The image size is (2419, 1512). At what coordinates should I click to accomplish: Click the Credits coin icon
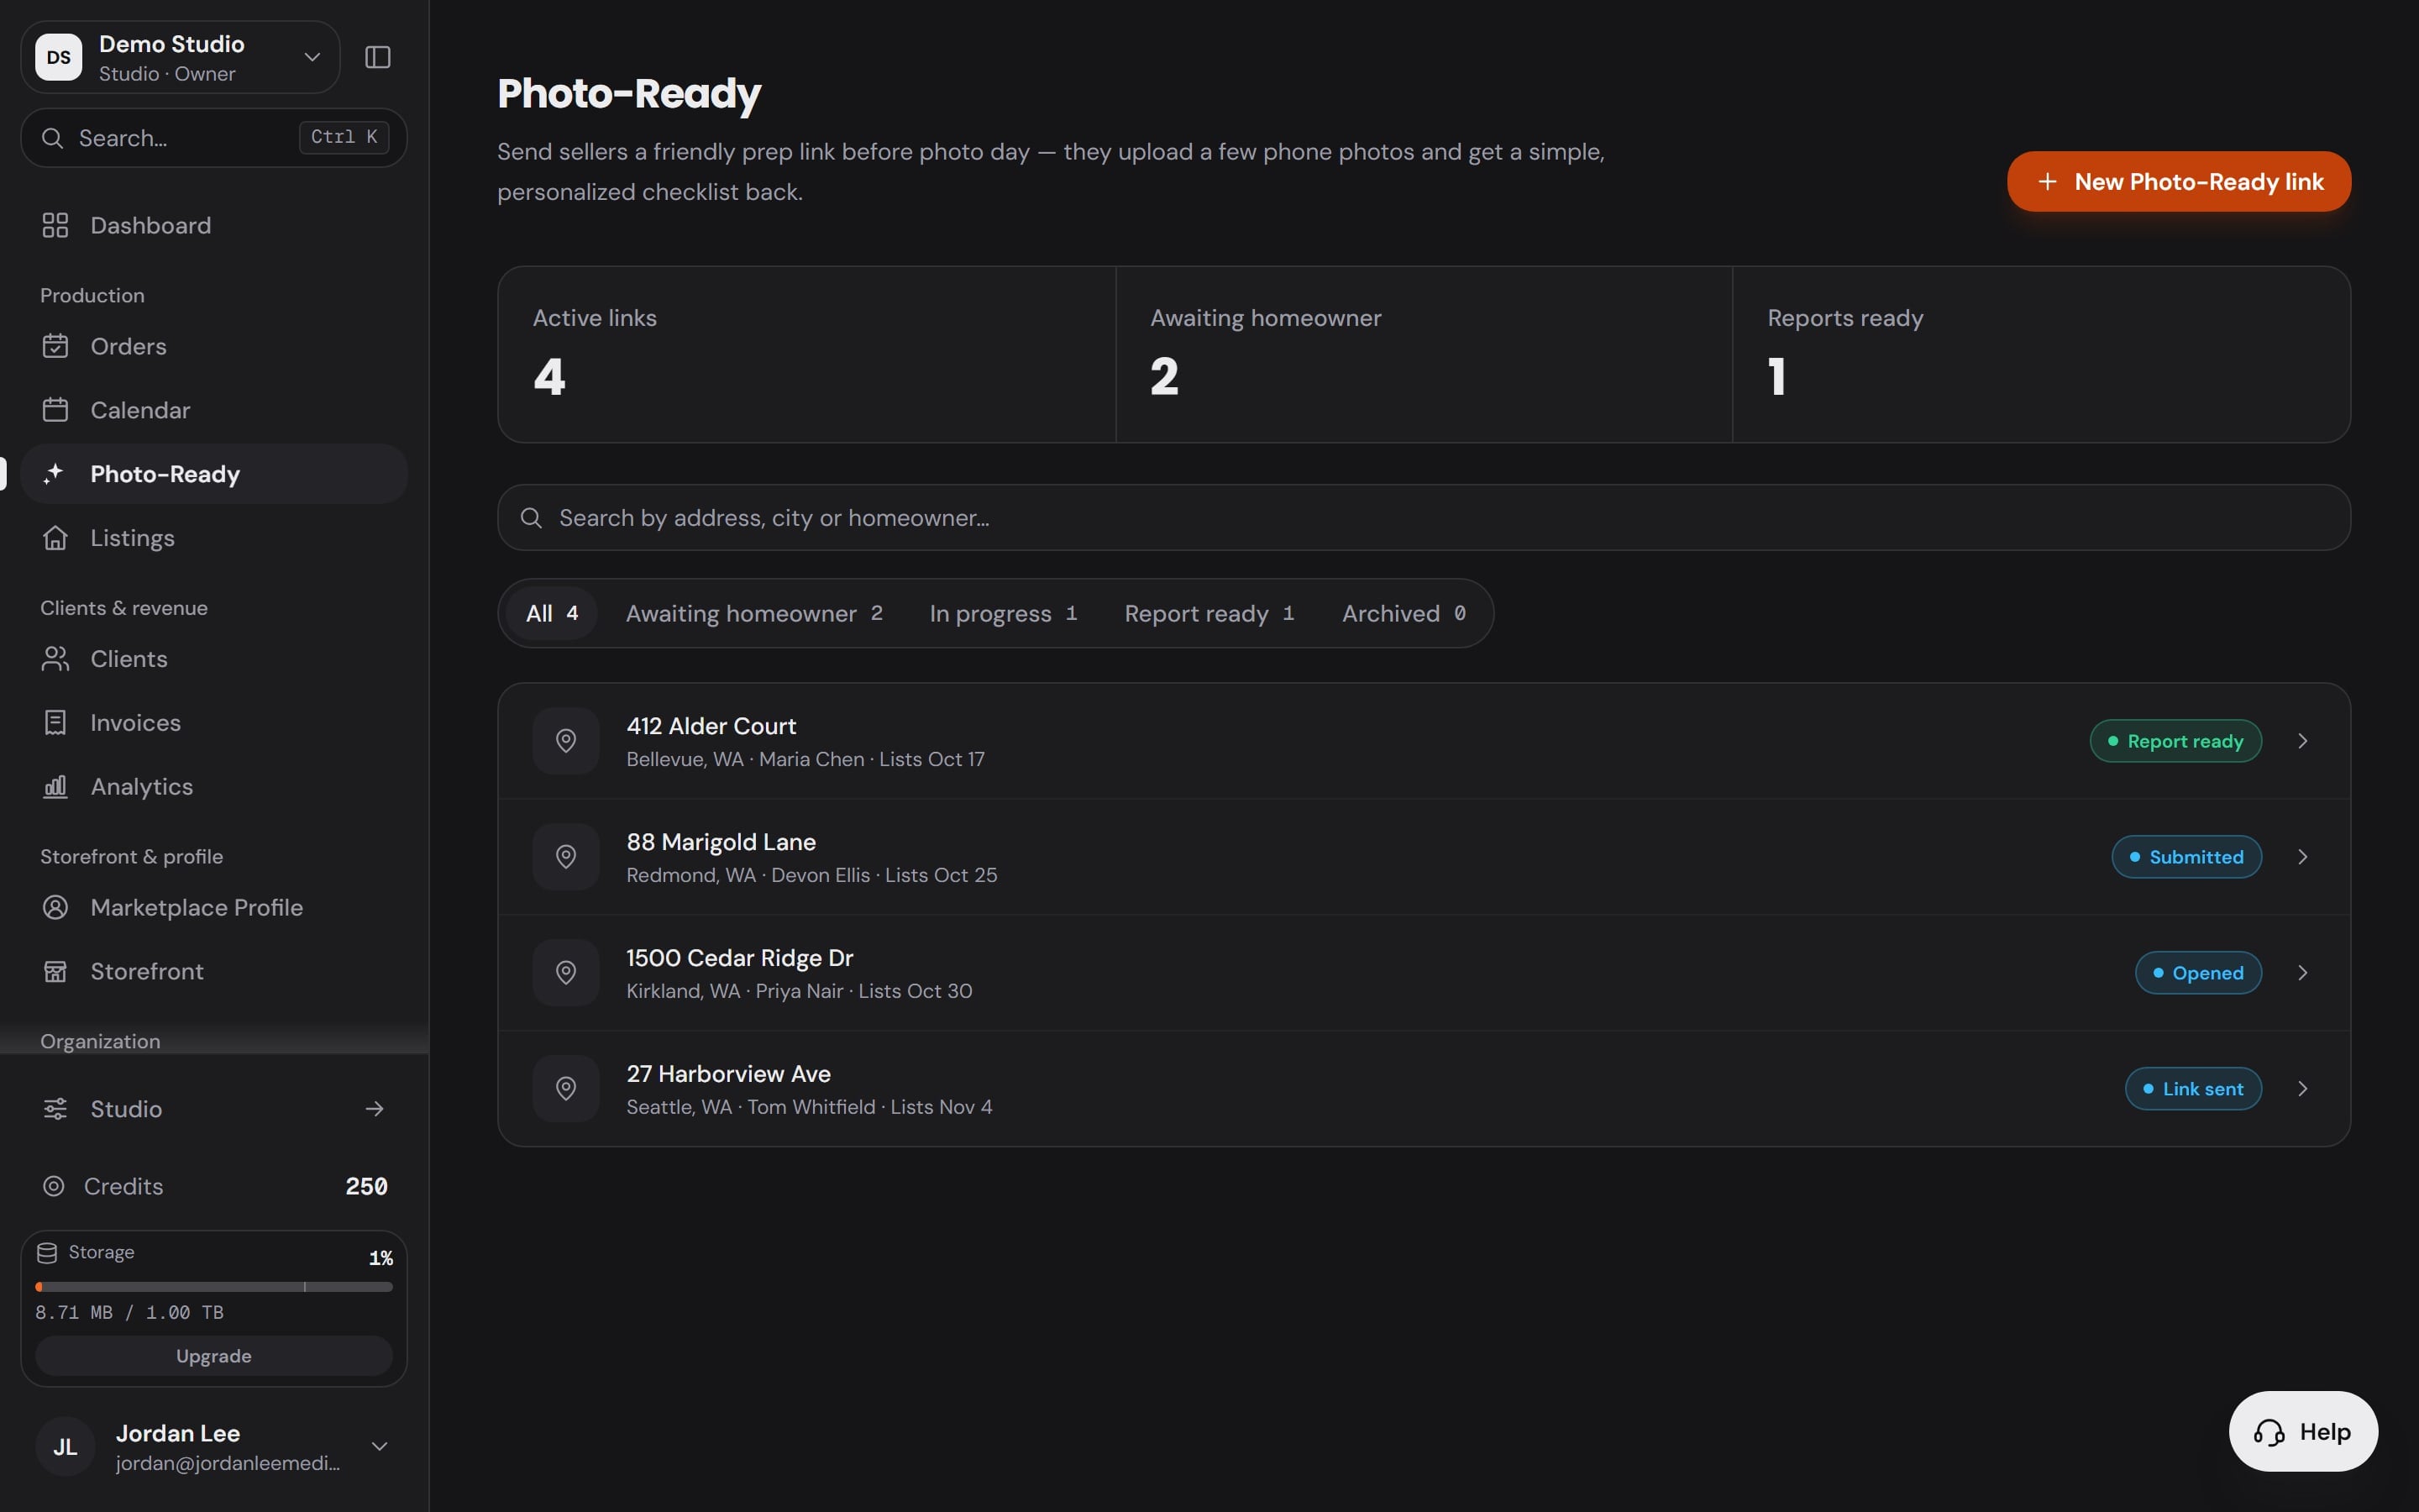tap(54, 1186)
